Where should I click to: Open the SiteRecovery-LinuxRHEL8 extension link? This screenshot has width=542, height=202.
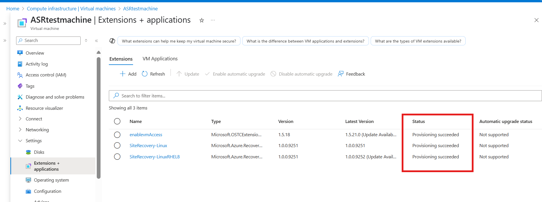[x=155, y=157]
